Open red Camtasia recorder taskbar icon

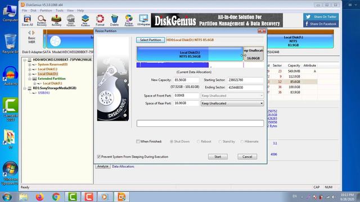[89, 197]
